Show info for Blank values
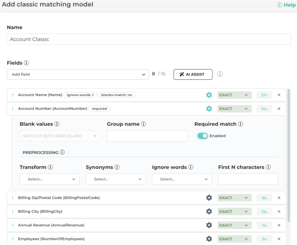Viewport: 297px width, 245px height. coord(57,124)
